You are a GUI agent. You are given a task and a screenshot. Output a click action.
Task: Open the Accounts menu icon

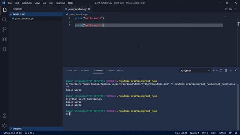click(x=4, y=116)
